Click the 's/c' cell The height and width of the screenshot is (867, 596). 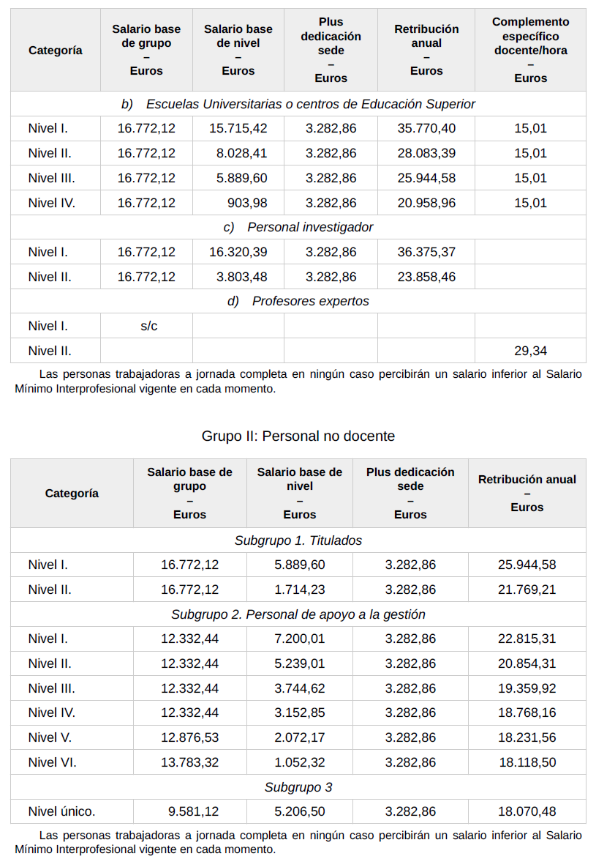(x=148, y=327)
